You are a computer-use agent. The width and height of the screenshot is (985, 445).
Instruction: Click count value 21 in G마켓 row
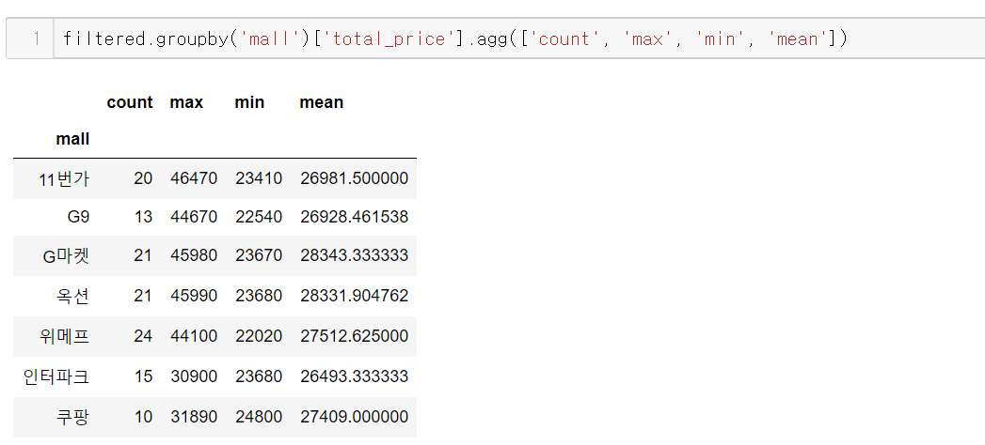(143, 255)
